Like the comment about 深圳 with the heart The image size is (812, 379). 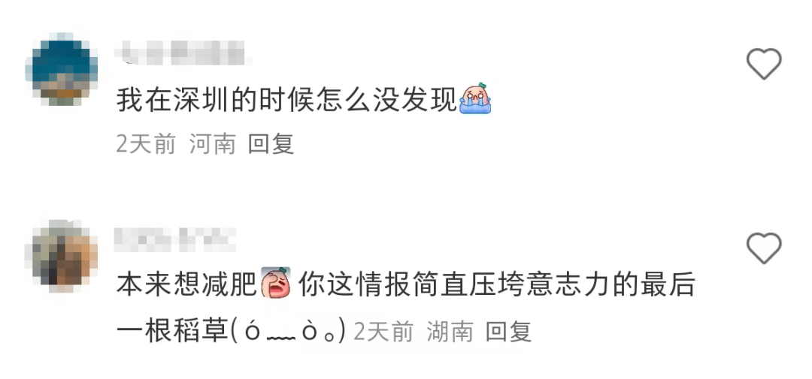click(x=763, y=64)
